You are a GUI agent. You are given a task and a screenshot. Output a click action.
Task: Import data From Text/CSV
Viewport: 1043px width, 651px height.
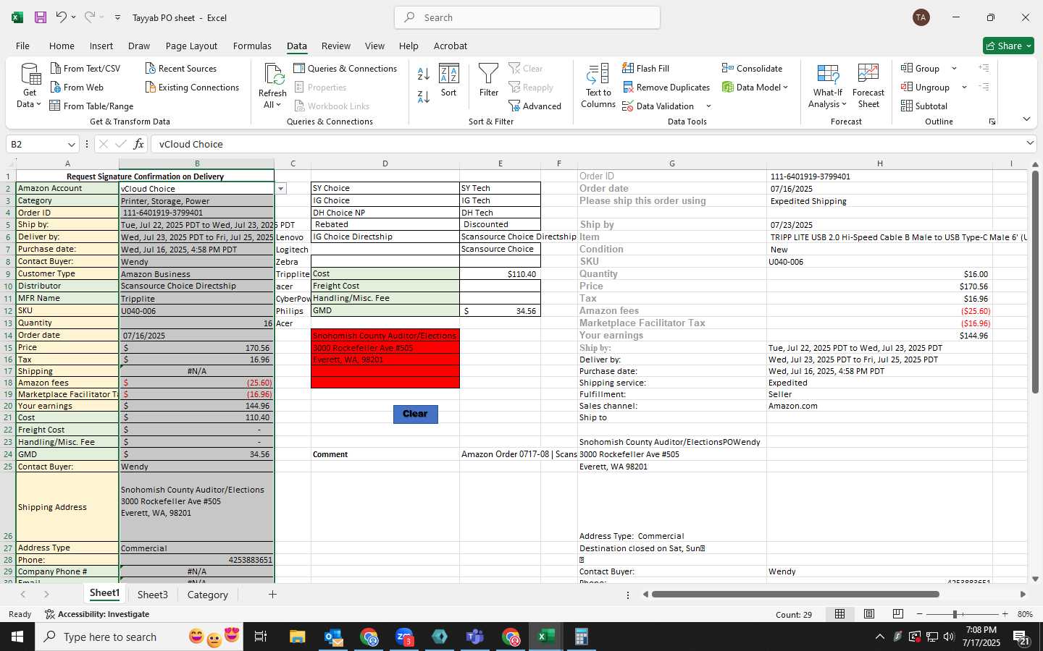coord(85,68)
